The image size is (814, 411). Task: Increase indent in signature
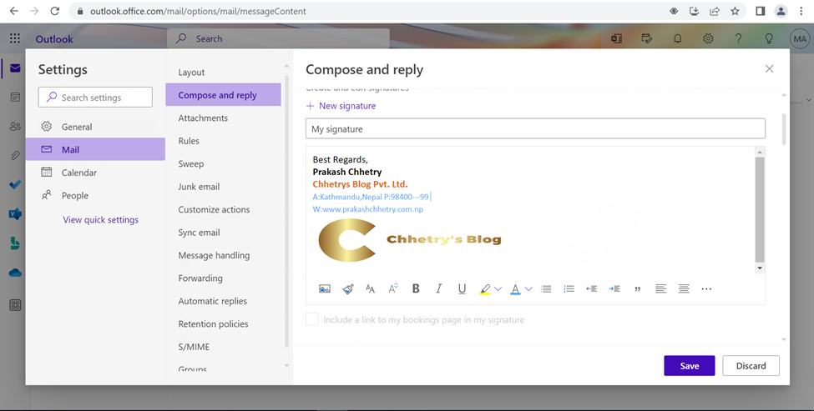tap(614, 288)
